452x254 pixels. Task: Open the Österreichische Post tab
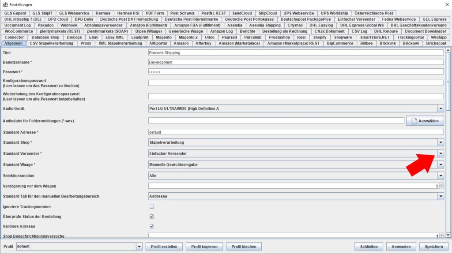coord(373,13)
